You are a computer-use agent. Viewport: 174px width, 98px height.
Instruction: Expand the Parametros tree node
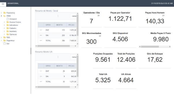(1, 13)
